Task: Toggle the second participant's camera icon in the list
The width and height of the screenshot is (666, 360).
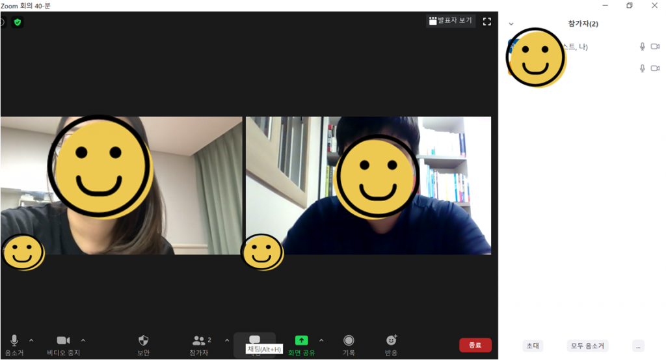Action: (x=655, y=68)
